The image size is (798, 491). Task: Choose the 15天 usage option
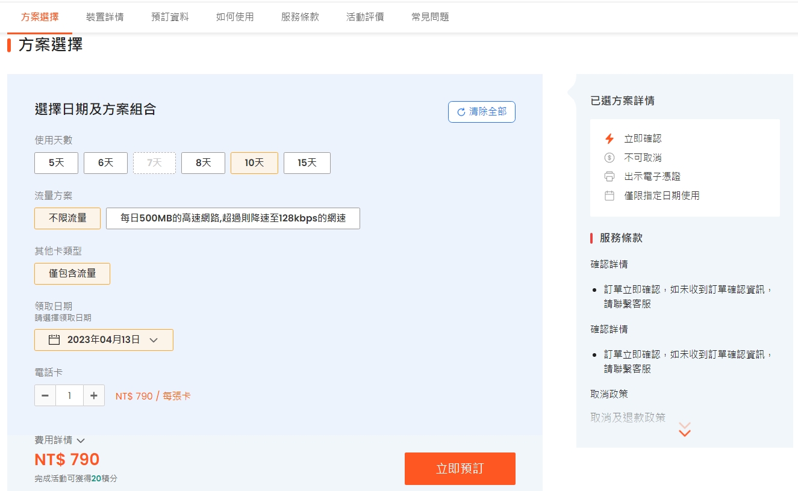coord(307,163)
